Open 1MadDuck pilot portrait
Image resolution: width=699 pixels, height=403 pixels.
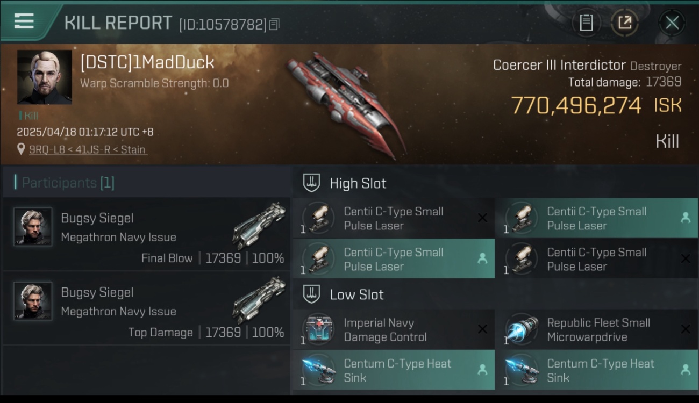[44, 77]
